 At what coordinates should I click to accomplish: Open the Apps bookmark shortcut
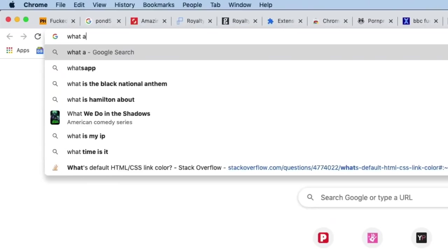point(18,50)
